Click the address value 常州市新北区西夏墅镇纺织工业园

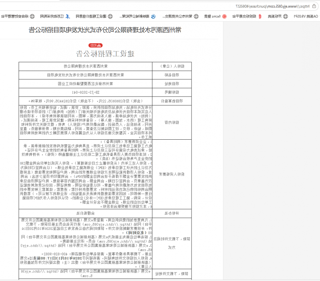click(x=86, y=84)
